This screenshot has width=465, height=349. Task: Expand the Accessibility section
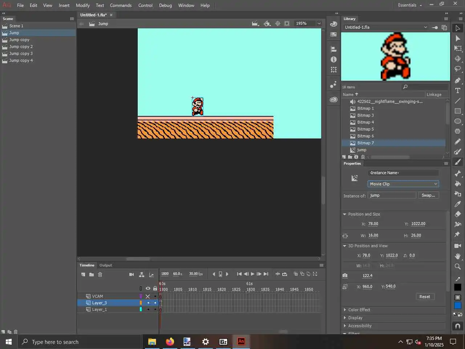(x=345, y=326)
